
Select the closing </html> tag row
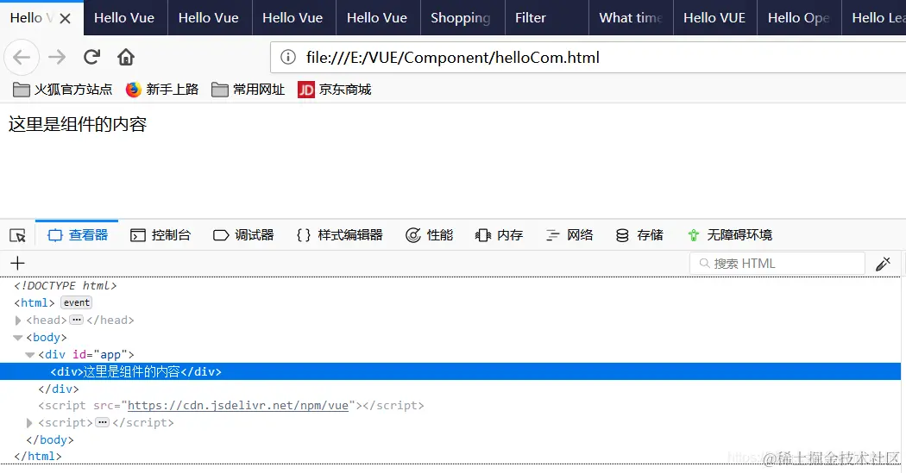(38, 457)
